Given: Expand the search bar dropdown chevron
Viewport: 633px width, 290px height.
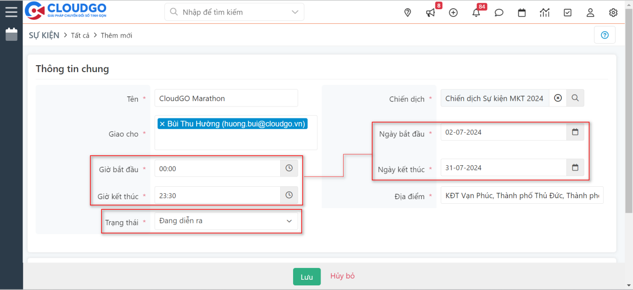Looking at the screenshot, I should [x=294, y=11].
